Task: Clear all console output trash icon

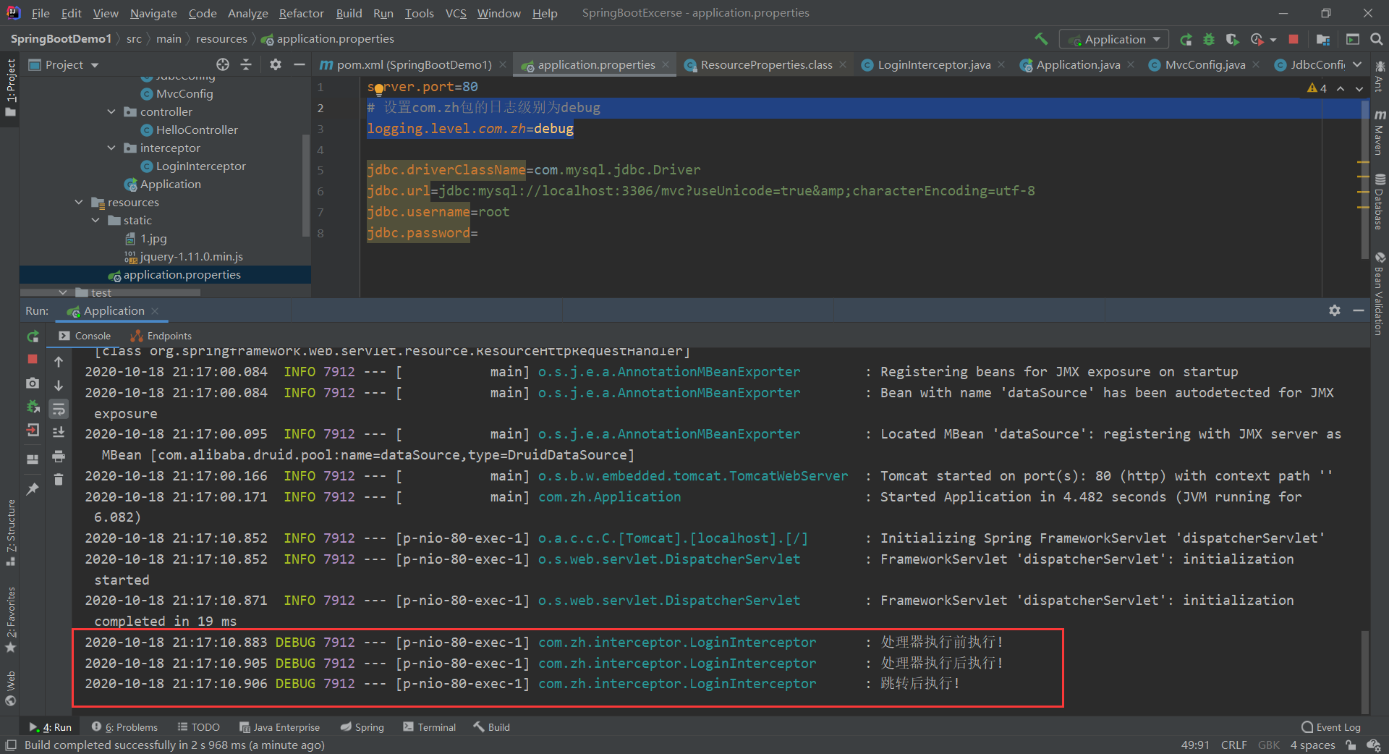Action: coord(59,479)
